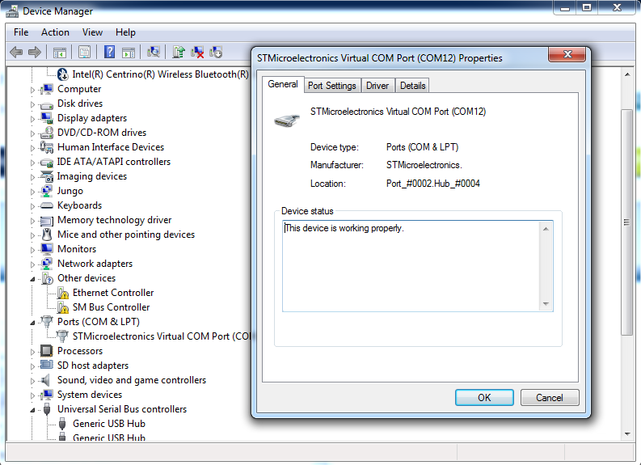Expand the Computer node arrow

coord(32,90)
